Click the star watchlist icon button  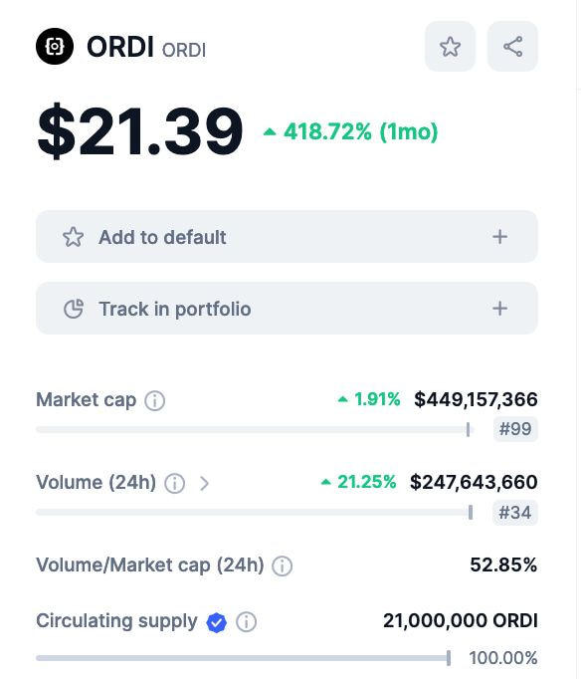point(450,47)
